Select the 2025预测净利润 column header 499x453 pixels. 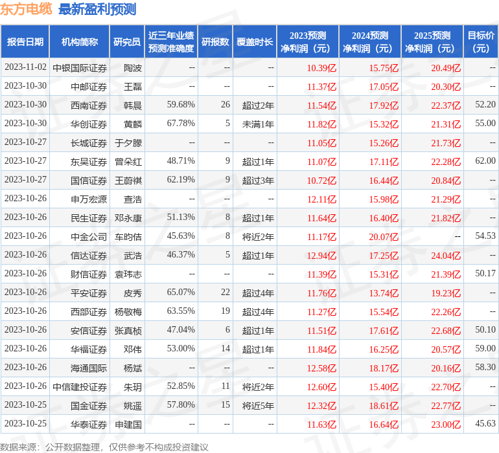click(x=432, y=41)
